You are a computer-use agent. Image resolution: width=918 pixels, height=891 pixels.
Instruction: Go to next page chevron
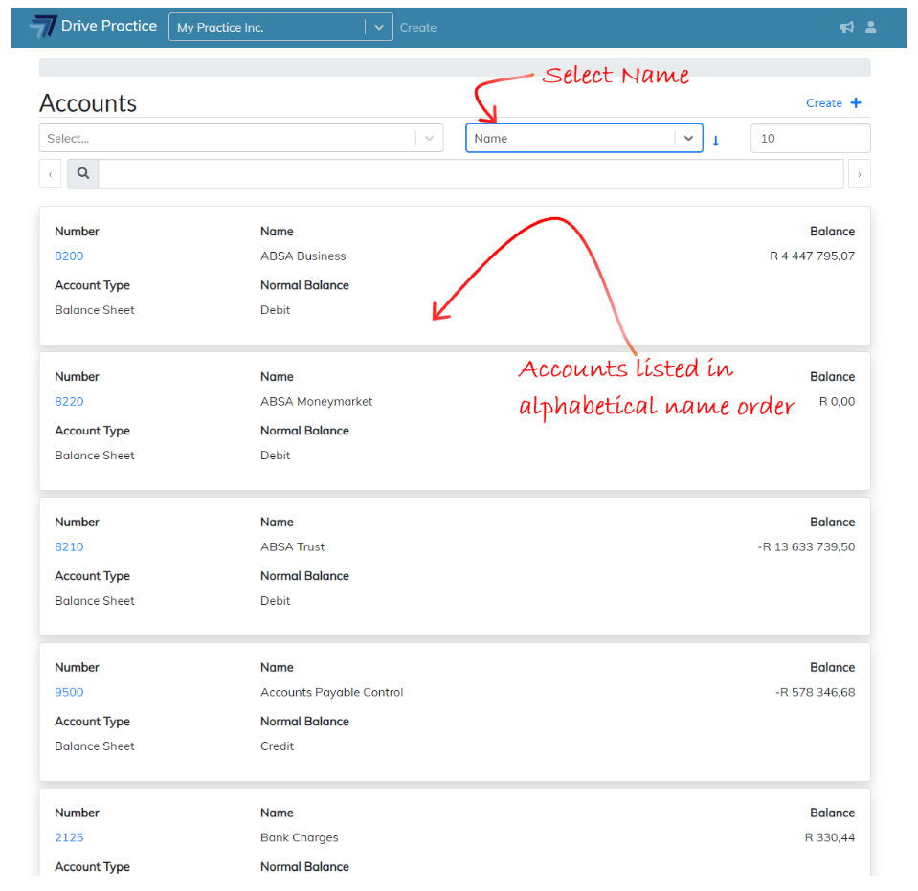click(860, 174)
